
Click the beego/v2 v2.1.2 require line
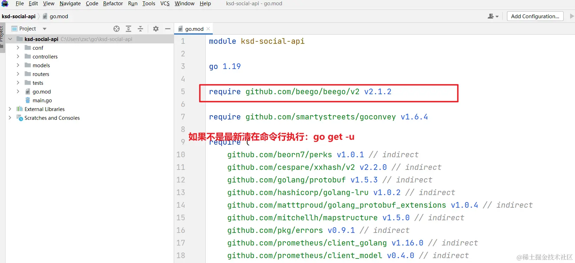point(300,91)
